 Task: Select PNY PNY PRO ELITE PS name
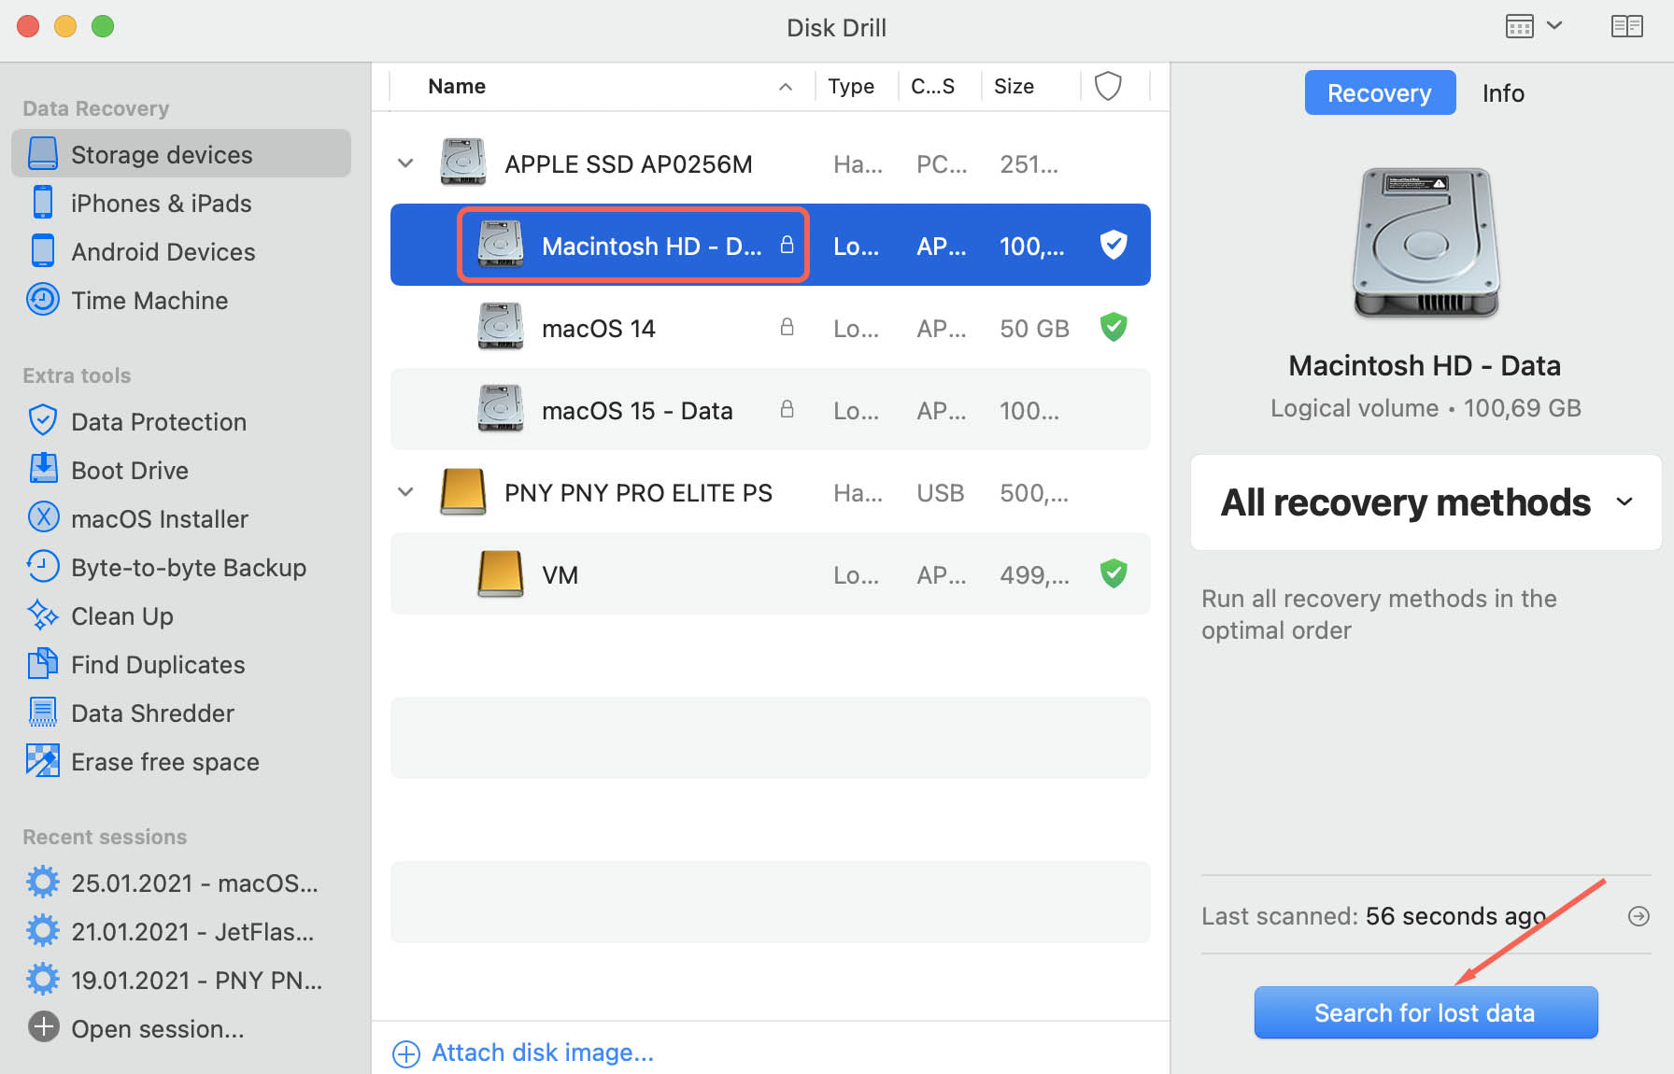click(638, 493)
